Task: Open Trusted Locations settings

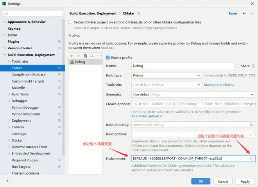Action: pos(25,173)
